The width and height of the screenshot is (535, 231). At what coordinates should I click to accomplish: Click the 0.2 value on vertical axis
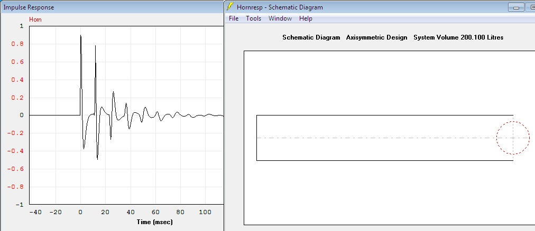pyautogui.click(x=17, y=98)
